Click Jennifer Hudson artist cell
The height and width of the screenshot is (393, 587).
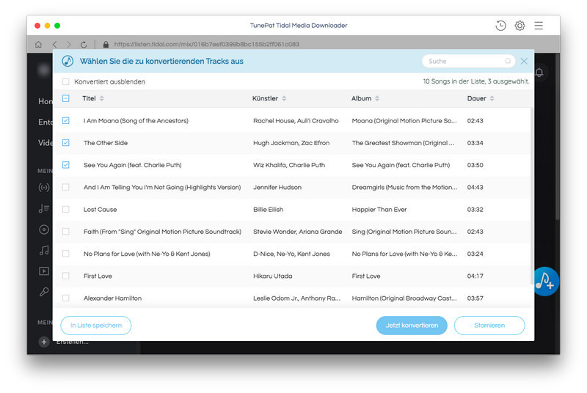[x=277, y=188]
